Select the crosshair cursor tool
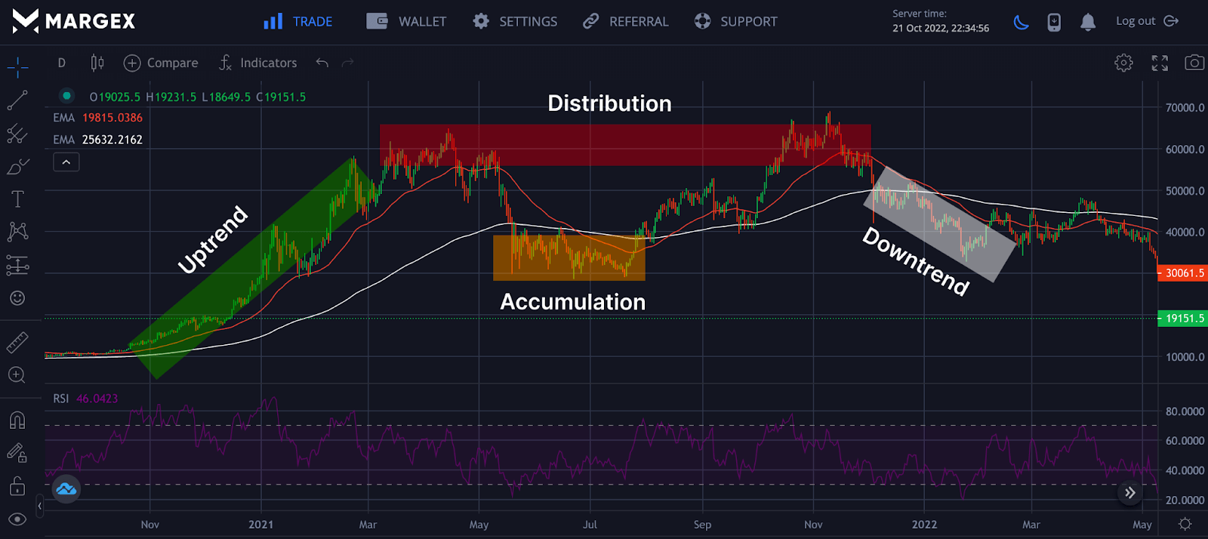 pos(17,68)
